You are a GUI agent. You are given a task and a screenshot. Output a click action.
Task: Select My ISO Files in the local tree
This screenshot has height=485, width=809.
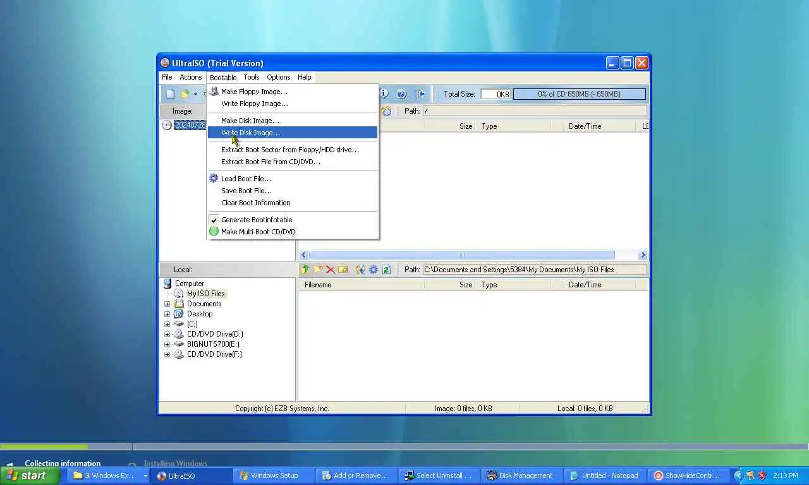[x=205, y=294]
